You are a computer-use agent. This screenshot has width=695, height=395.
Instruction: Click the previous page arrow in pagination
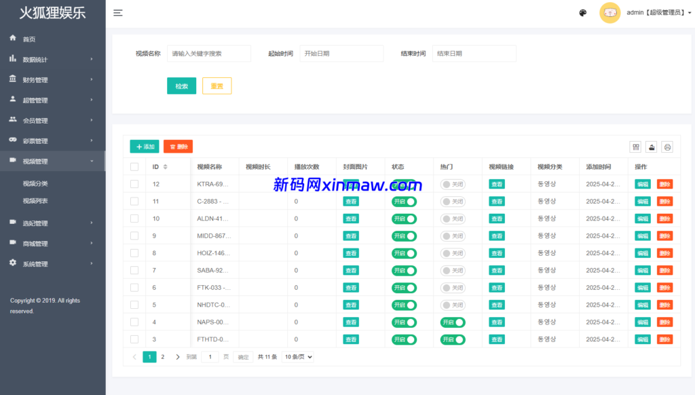[x=134, y=357]
